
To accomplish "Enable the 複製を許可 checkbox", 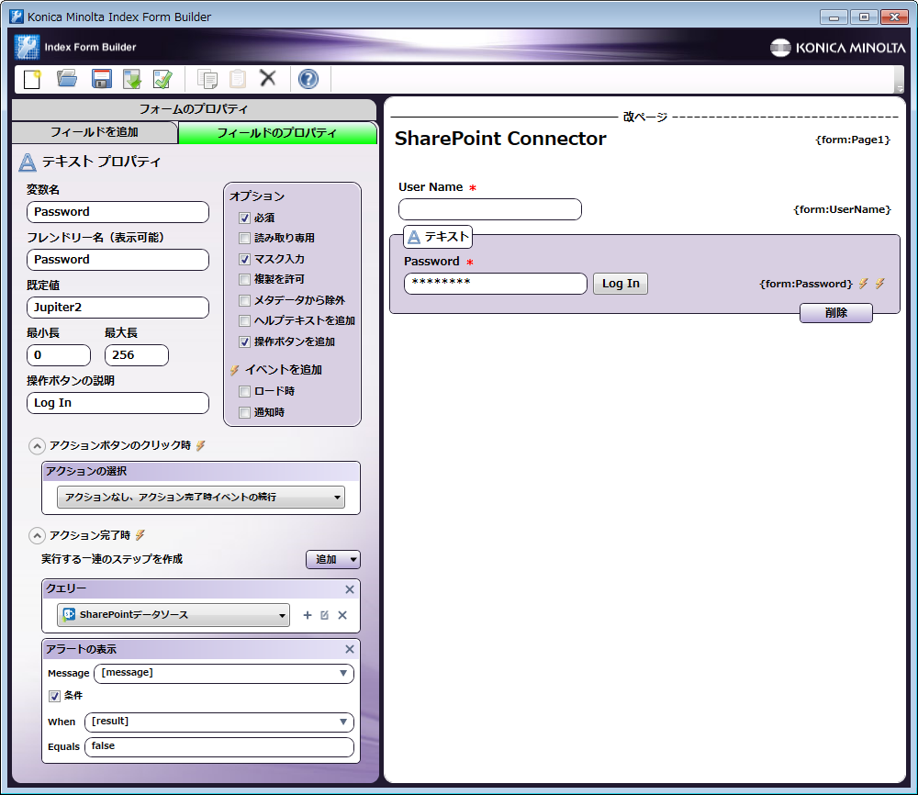I will click(245, 280).
